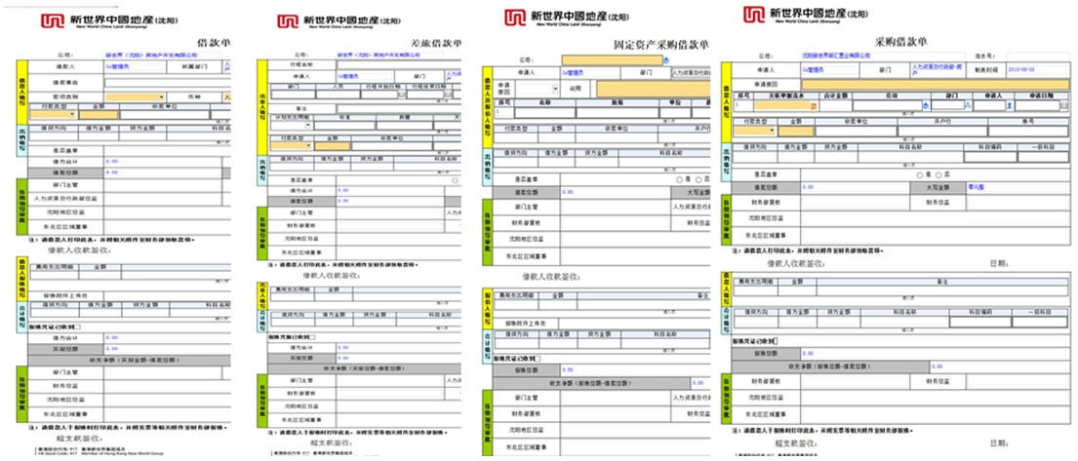Tick 报销凭证已收到 checkbox in 差旅借款单 form

[312, 337]
